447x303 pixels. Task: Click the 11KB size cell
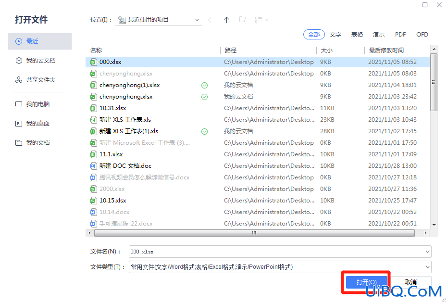click(x=327, y=108)
